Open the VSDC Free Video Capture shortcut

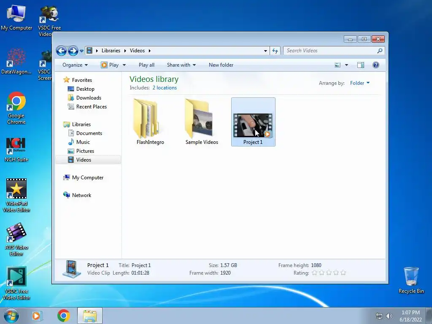pos(49,21)
